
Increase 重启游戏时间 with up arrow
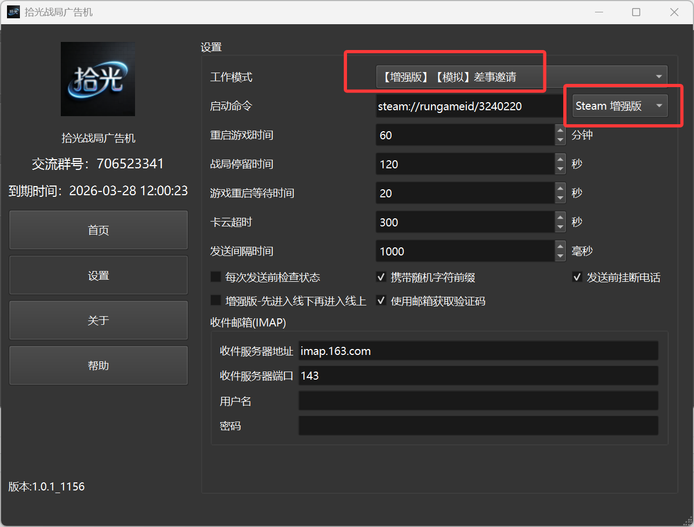coord(560,131)
